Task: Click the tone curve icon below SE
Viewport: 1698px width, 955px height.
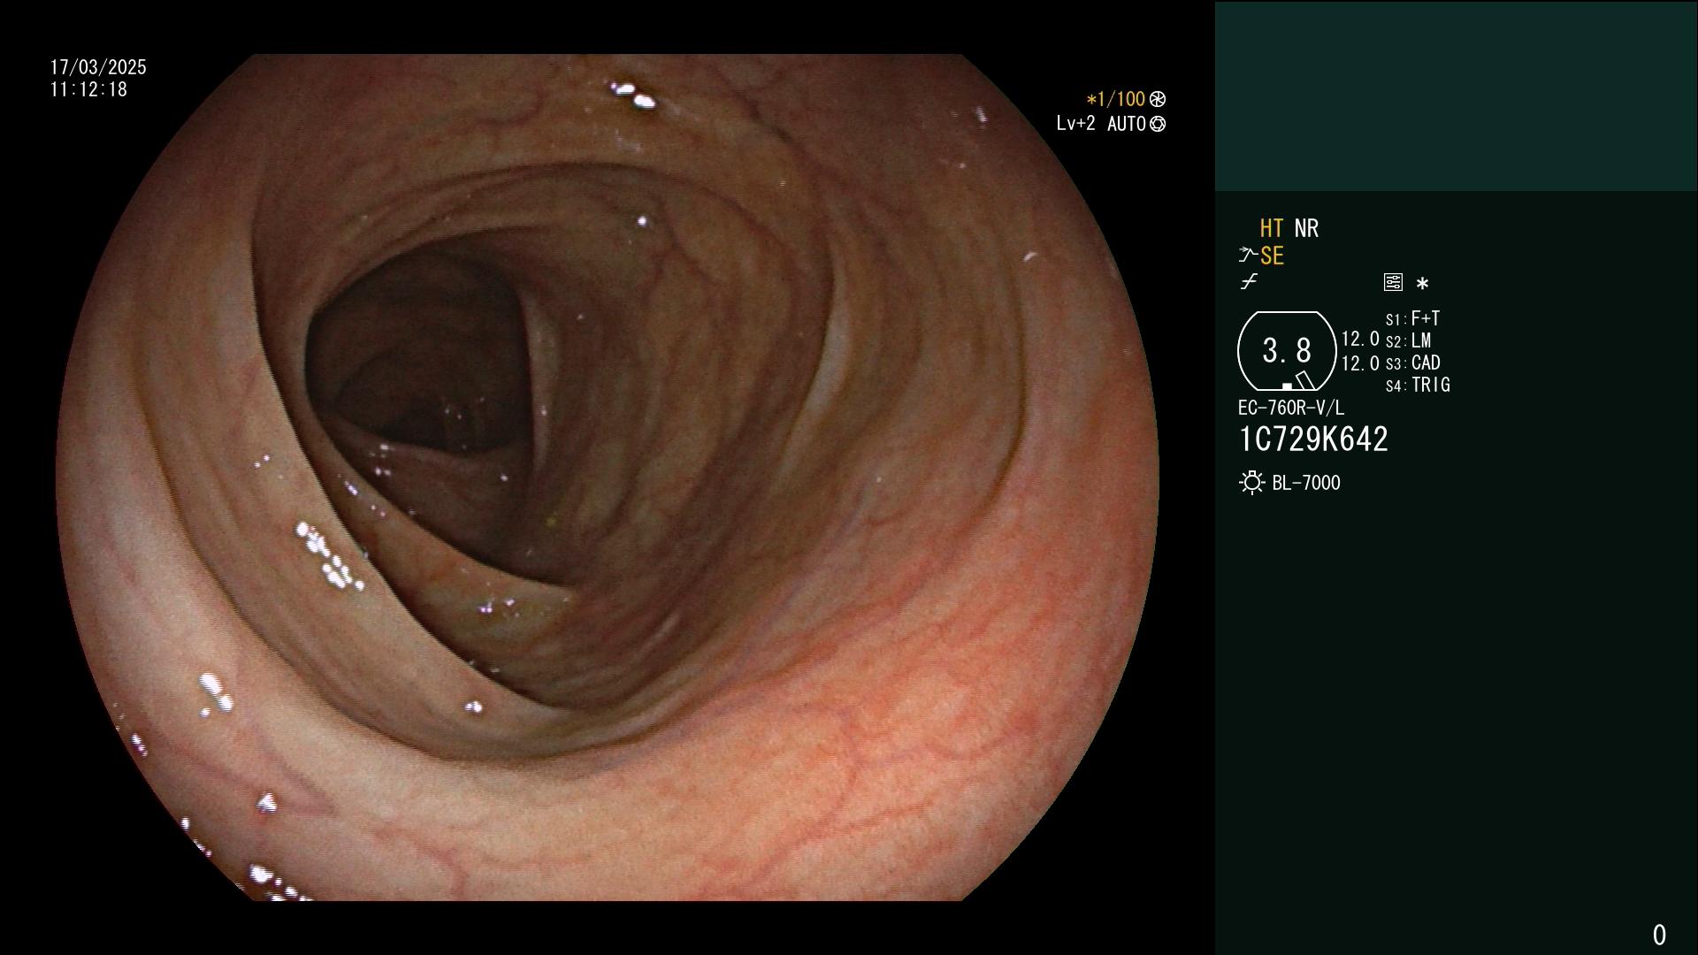Action: (1249, 282)
